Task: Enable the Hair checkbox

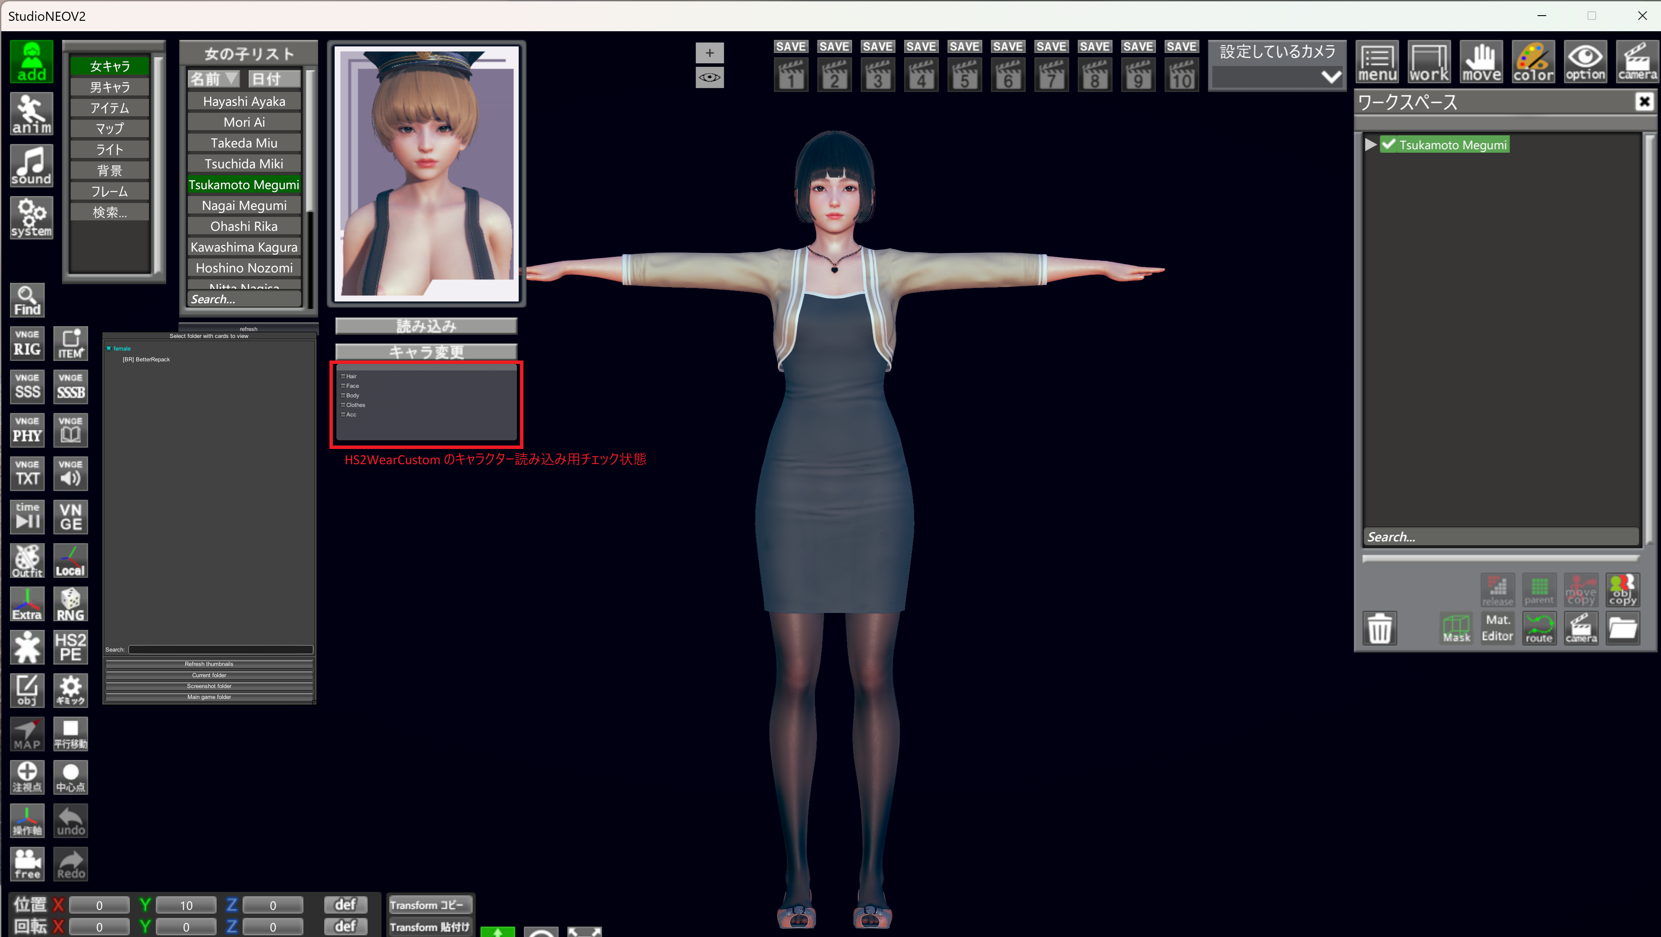Action: (343, 377)
